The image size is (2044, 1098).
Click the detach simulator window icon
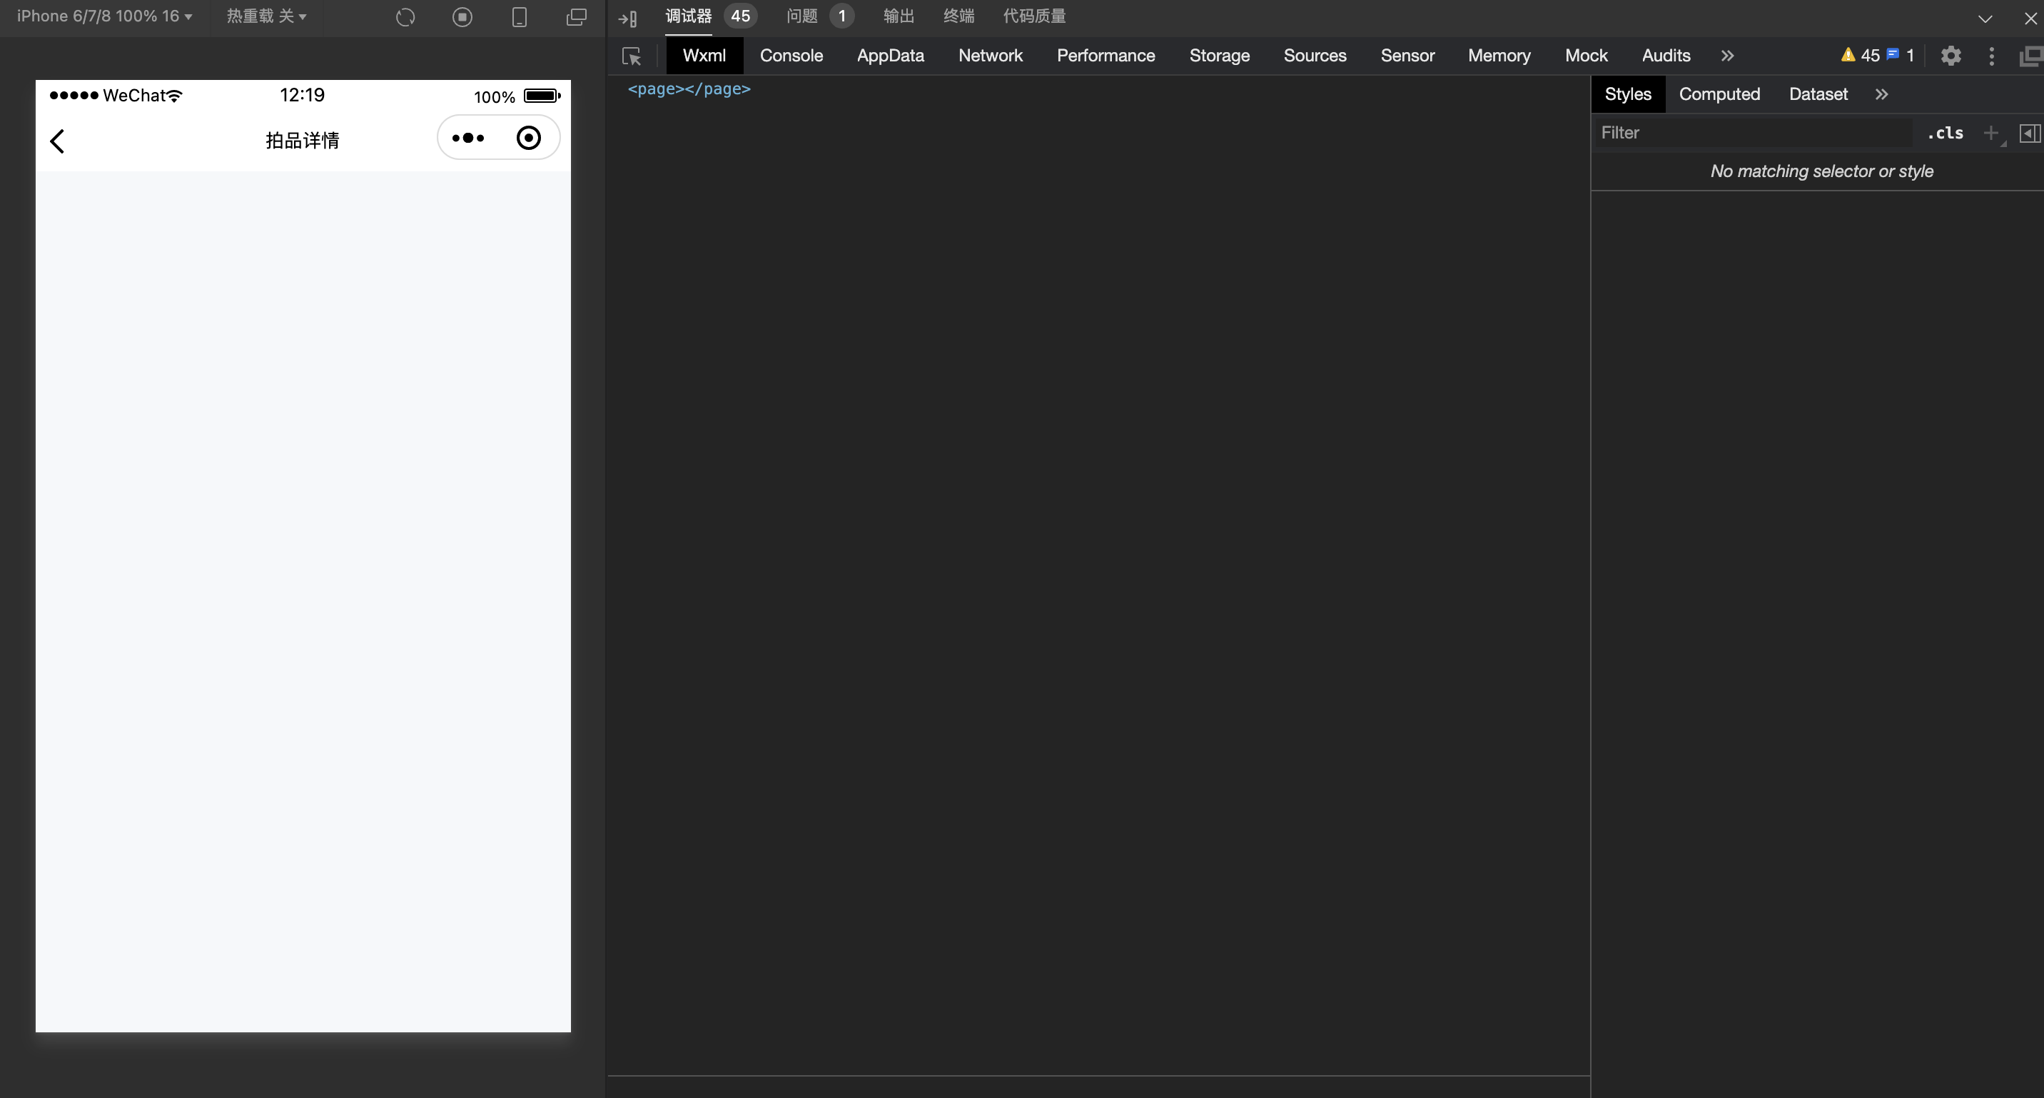click(x=577, y=16)
